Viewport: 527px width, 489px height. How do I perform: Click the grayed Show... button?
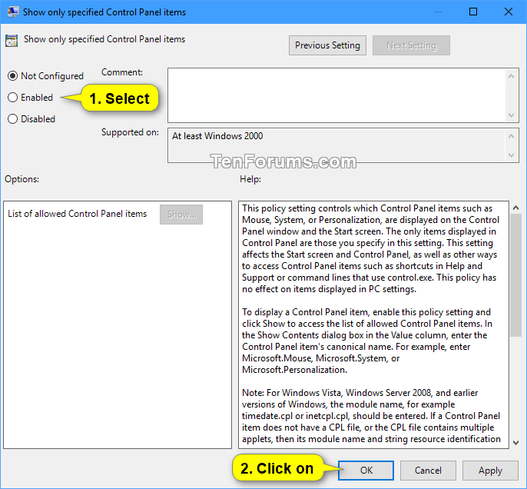181,215
